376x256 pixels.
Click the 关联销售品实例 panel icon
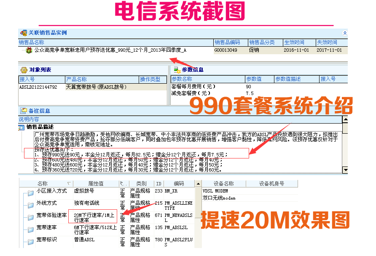point(24,33)
